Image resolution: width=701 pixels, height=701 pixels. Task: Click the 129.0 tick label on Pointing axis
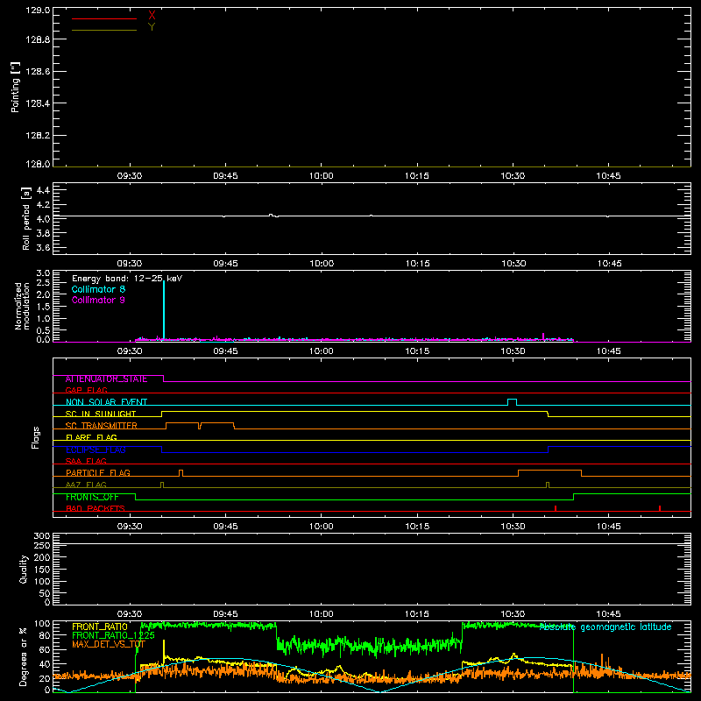click(38, 11)
